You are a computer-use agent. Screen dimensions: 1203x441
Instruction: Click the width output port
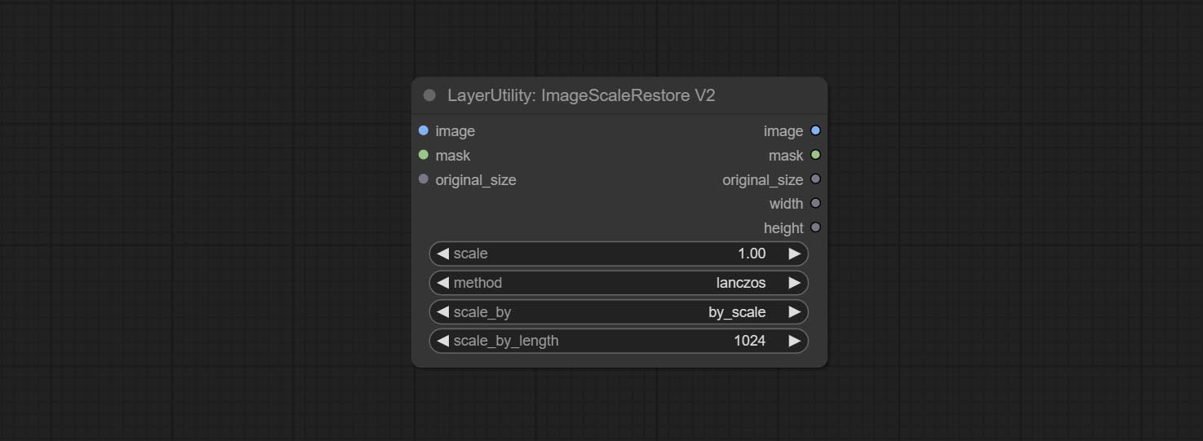click(x=815, y=203)
